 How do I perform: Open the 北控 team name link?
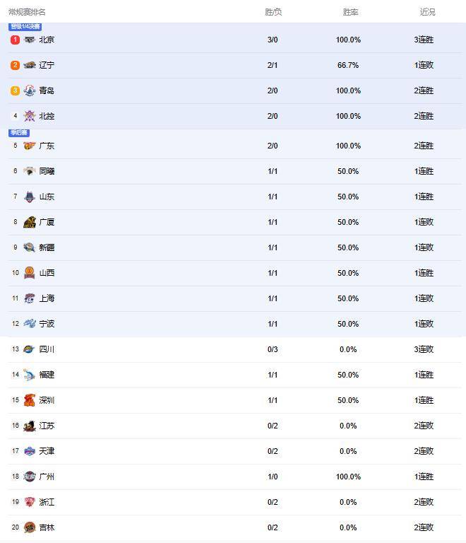click(x=47, y=116)
